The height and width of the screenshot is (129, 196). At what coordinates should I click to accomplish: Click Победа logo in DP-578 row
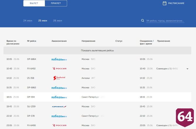point(59,116)
